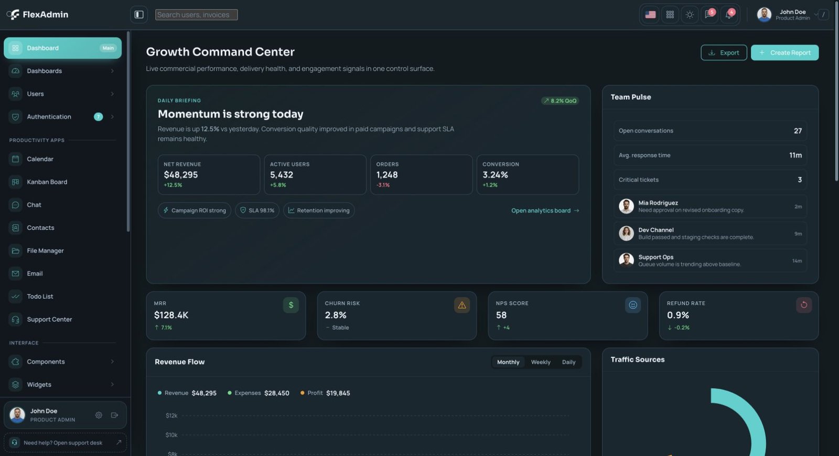Open notifications bell in header
This screenshot has height=456, width=839.
[x=729, y=15]
